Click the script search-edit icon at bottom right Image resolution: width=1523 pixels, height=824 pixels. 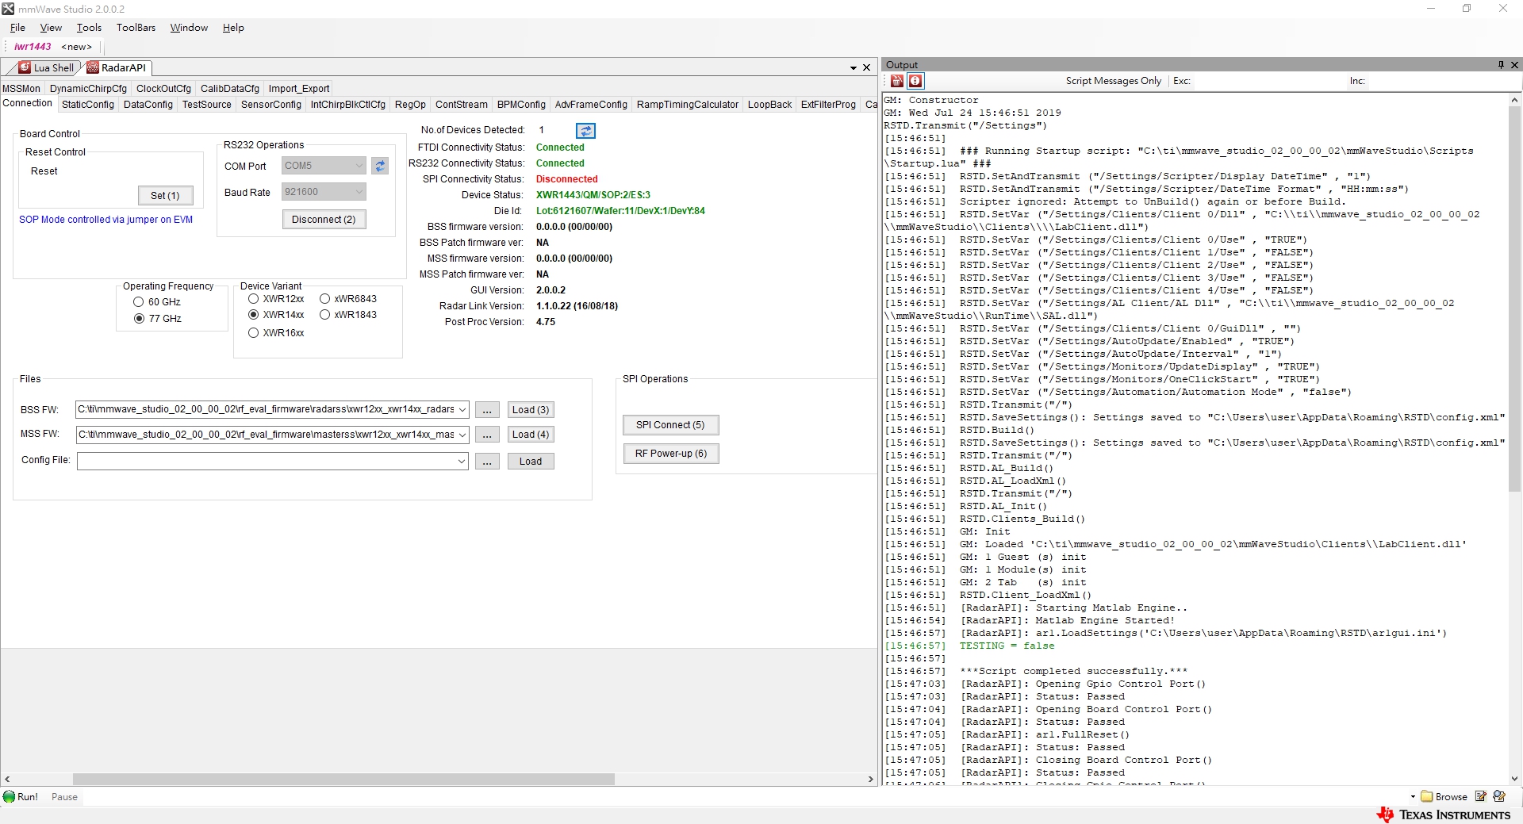(1500, 796)
